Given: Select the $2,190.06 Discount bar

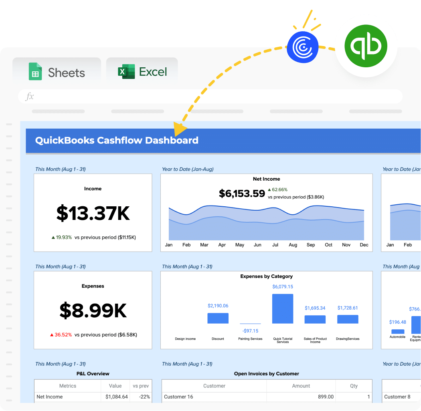Looking at the screenshot, I should pos(218,318).
